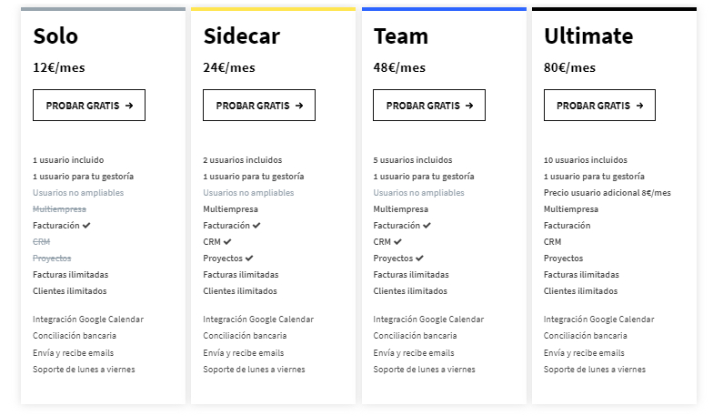
Task: Click the yellow bar above Sidecar
Action: click(274, 9)
